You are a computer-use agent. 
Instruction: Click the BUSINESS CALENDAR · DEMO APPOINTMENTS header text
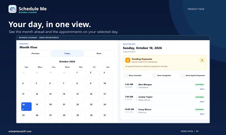[x=39, y=38]
